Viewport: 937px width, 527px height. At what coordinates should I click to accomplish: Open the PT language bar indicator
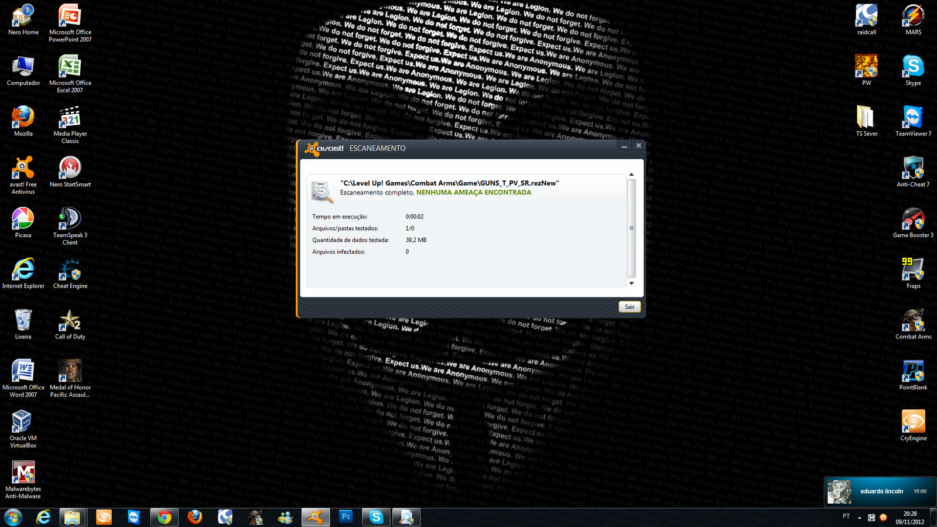click(x=846, y=516)
